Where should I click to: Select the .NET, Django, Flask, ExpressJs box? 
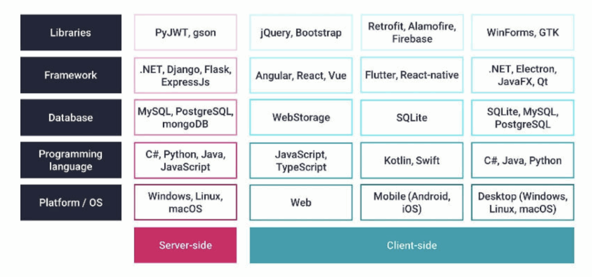[x=185, y=75]
